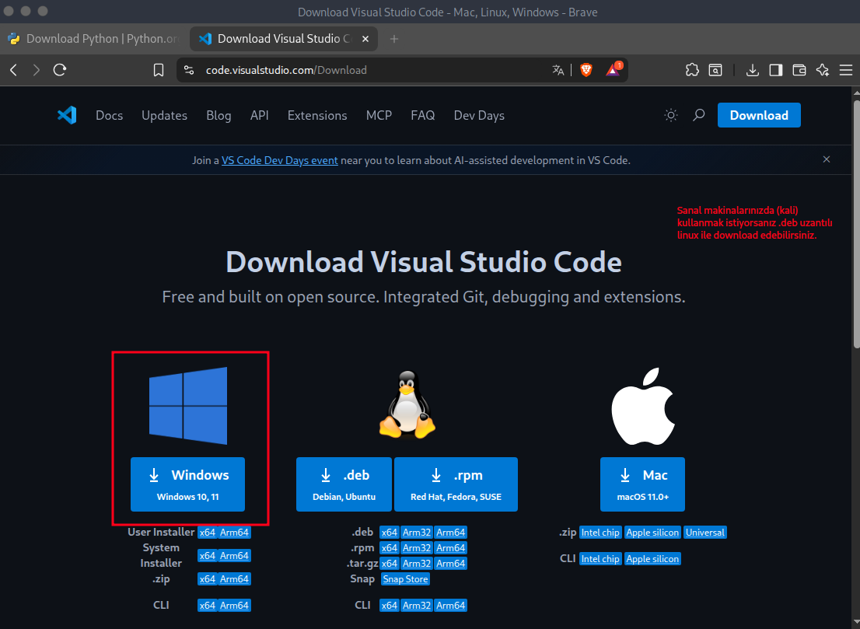Open site search magnifier icon

699,115
